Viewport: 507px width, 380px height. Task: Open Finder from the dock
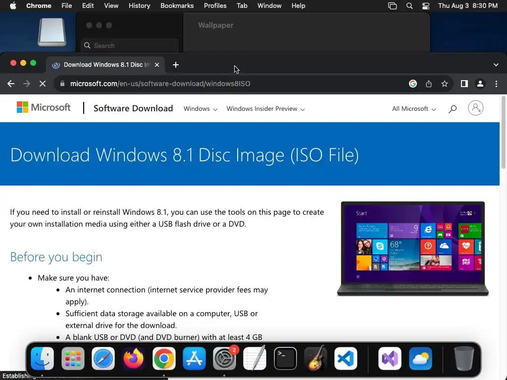pyautogui.click(x=43, y=358)
